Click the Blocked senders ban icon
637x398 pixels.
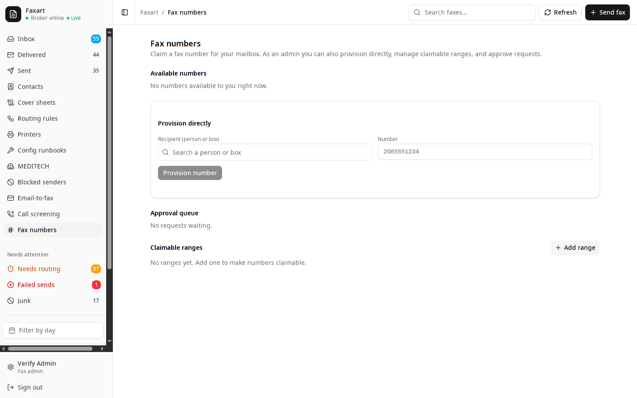(x=11, y=182)
